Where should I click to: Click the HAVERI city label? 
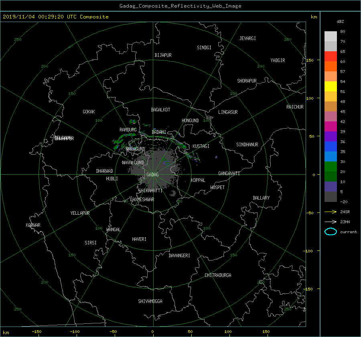(x=139, y=240)
